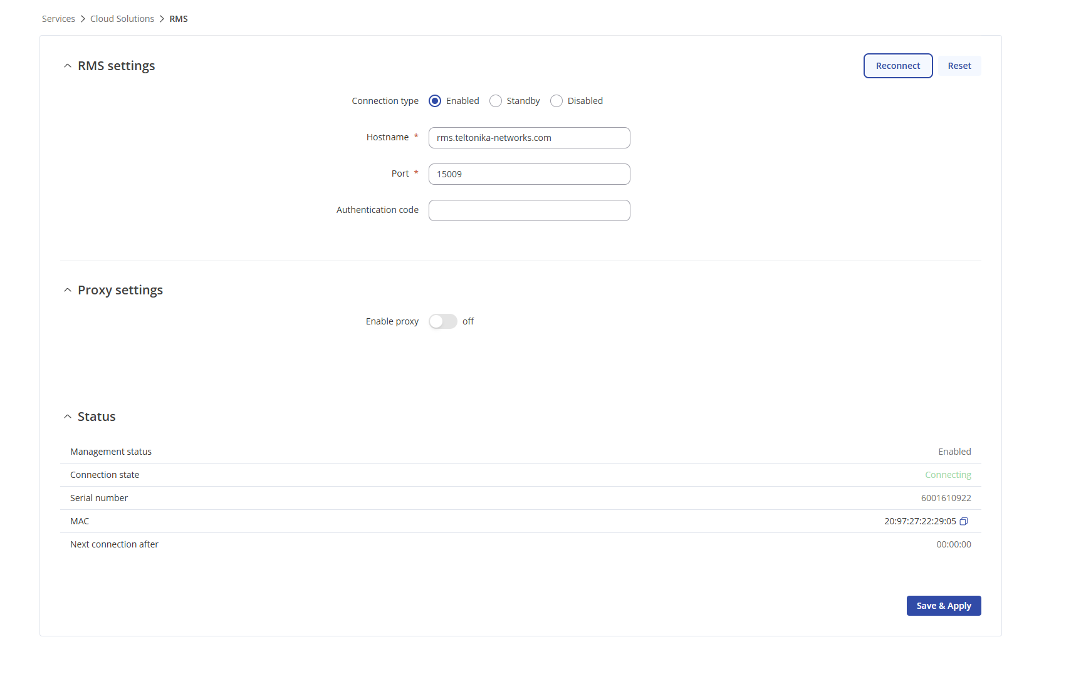The width and height of the screenshot is (1081, 674).
Task: Choose Disabled connection type
Action: coord(556,101)
